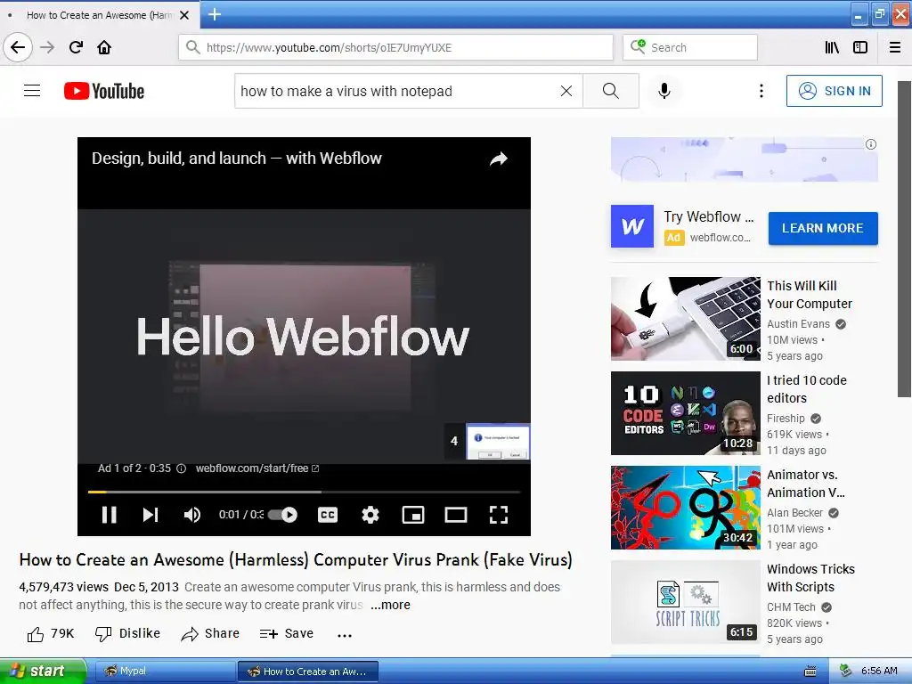912x684 pixels.
Task: Open 'This Will Kill Your Computer' thumbnail
Action: (685, 319)
